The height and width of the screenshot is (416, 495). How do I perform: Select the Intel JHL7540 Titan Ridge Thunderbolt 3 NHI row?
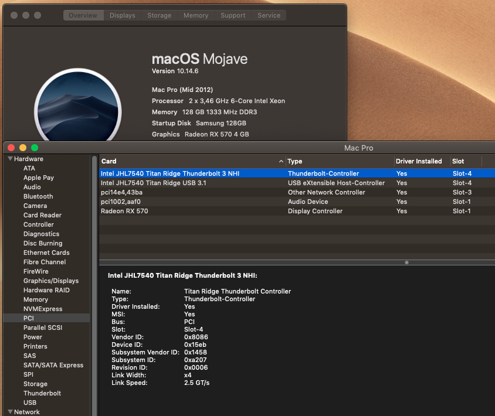297,173
